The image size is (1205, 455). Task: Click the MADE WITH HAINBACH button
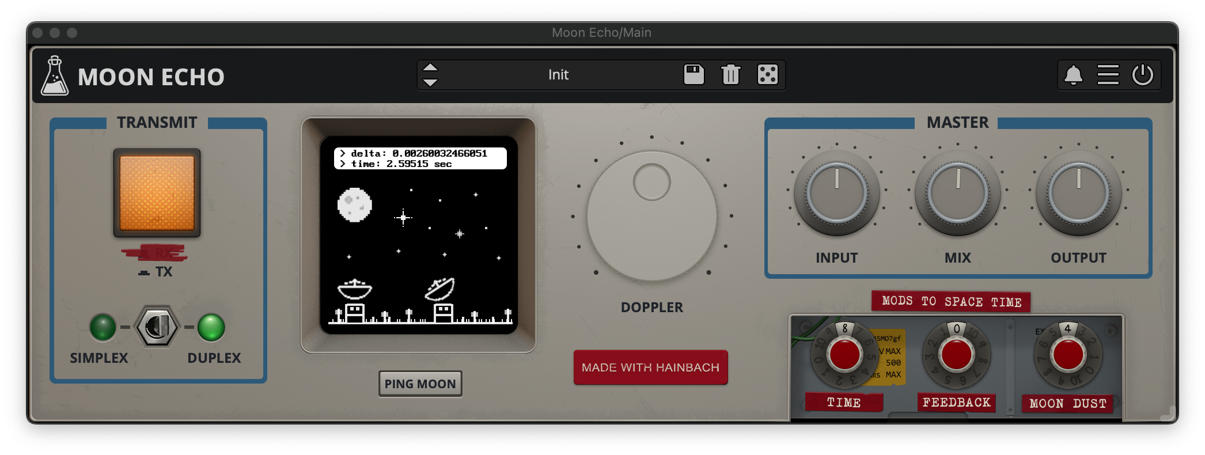pos(650,367)
